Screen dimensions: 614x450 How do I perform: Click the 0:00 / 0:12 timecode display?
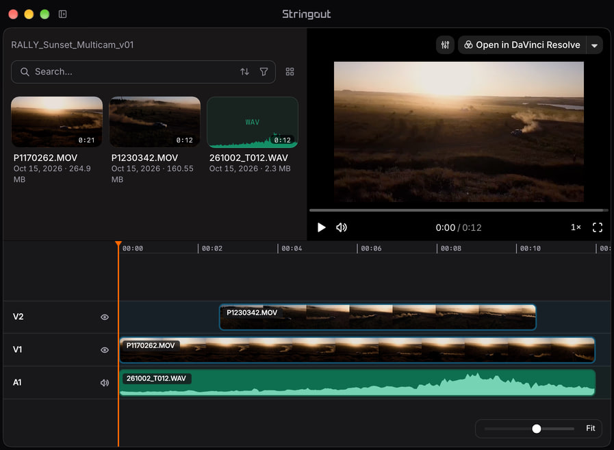(x=459, y=228)
